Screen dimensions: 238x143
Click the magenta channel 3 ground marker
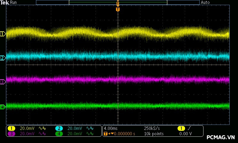[3, 82]
